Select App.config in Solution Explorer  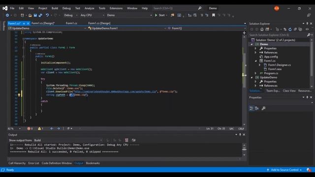coord(271,57)
